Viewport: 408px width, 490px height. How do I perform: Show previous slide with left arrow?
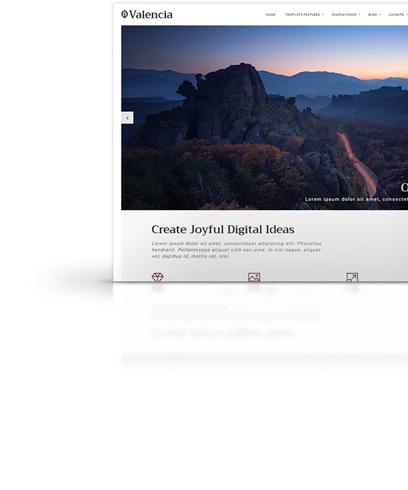(x=127, y=118)
